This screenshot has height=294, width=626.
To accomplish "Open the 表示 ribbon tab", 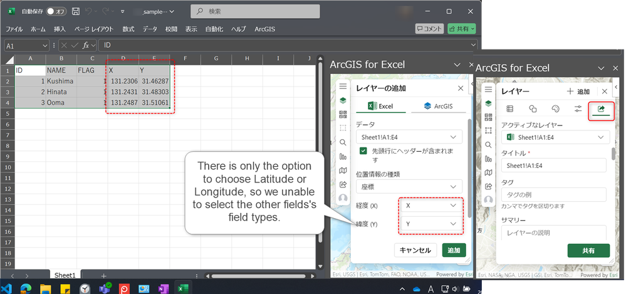I will point(191,29).
